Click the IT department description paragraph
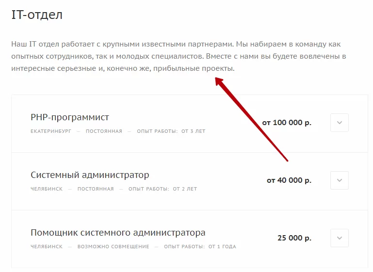The image size is (373, 272). point(178,56)
